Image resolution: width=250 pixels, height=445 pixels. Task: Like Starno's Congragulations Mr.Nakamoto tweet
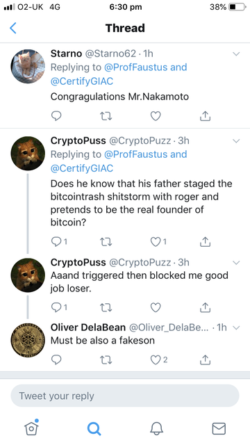click(x=156, y=116)
